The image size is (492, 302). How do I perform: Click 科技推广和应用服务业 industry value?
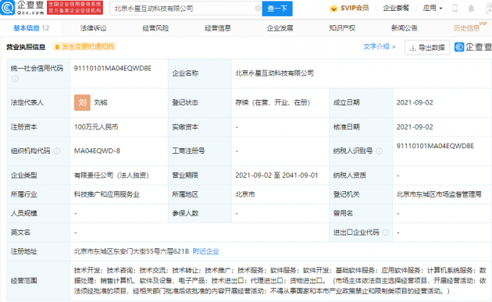107,194
